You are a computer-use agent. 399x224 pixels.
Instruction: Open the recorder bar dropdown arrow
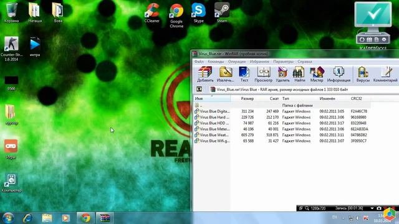pyautogui.click(x=372, y=208)
